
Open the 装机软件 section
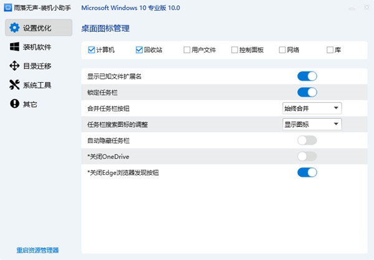(x=39, y=47)
